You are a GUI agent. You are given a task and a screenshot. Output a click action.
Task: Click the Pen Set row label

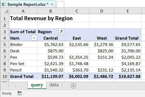pyautogui.click(x=23, y=64)
